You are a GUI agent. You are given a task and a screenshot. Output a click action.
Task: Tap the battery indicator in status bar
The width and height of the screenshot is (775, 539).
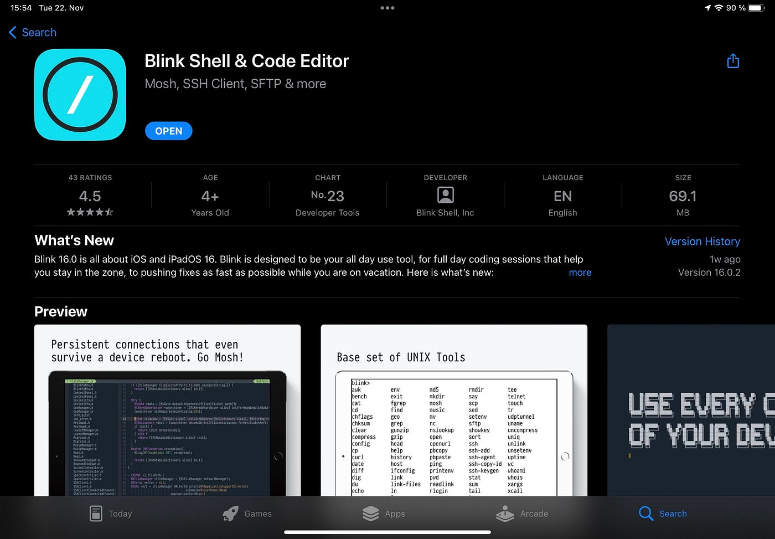click(x=755, y=8)
